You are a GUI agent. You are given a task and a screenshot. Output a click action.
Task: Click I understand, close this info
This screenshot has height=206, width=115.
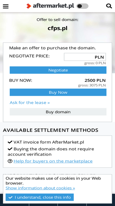40,197
